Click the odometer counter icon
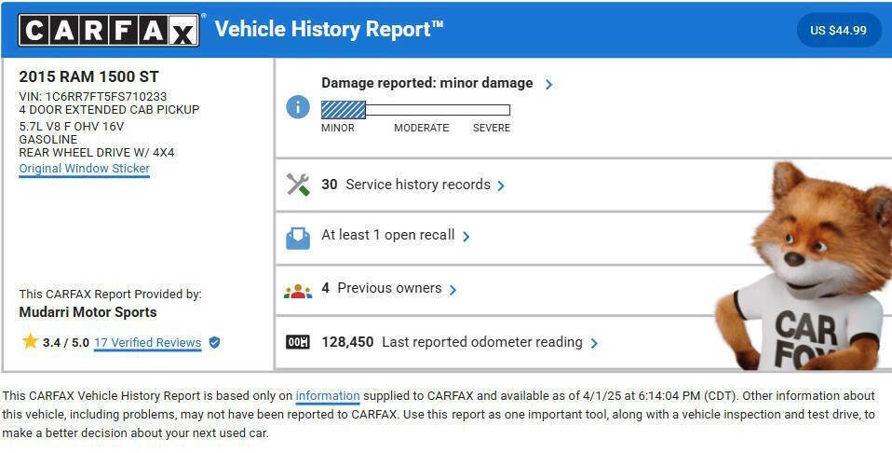Image resolution: width=892 pixels, height=453 pixels. click(298, 342)
